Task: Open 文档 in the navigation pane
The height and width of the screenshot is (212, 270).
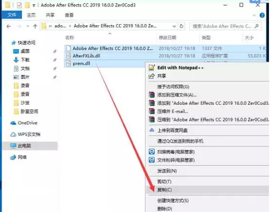Action: pos(25,69)
